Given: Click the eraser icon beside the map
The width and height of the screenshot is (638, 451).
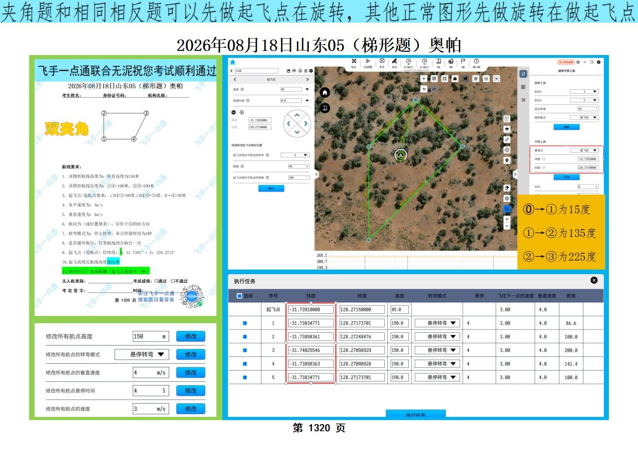Looking at the screenshot, I should 507,188.
